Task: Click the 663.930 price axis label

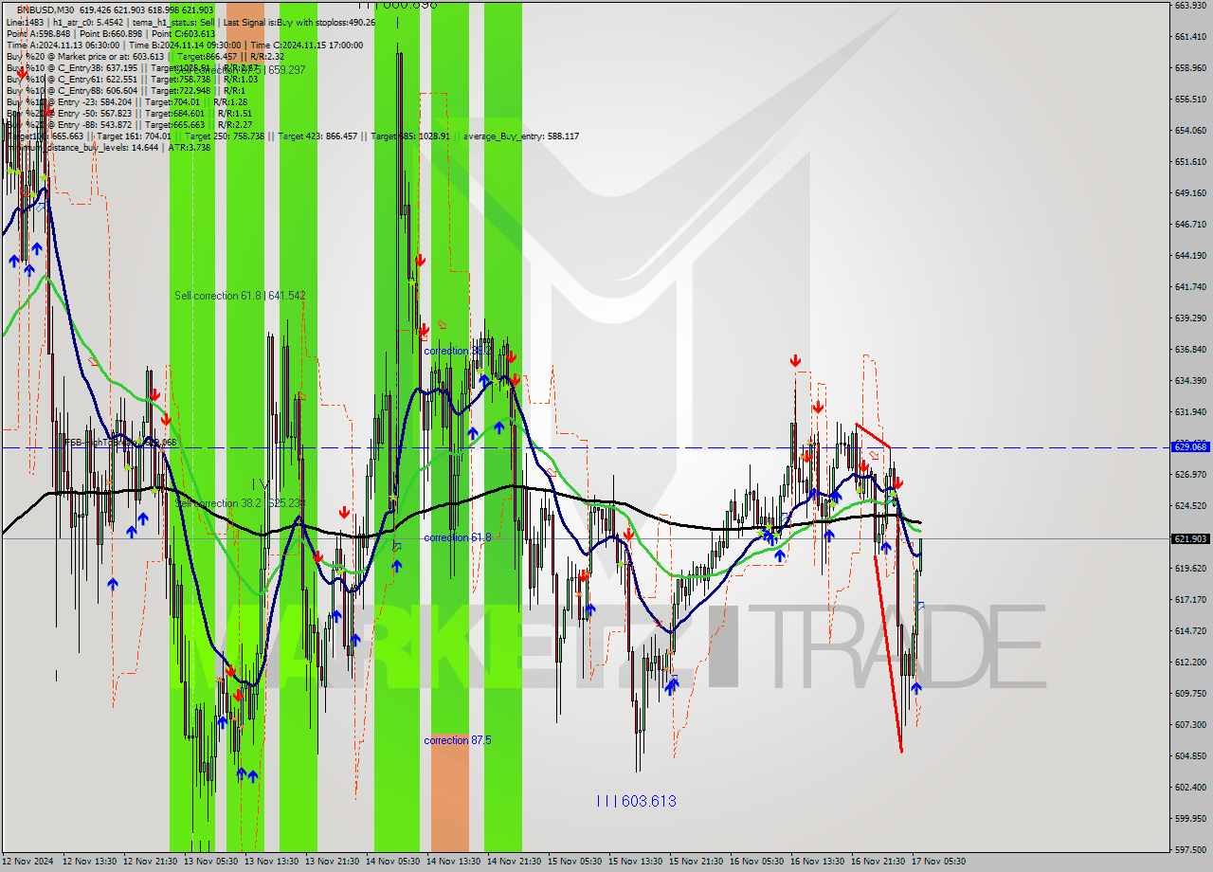Action: point(1189,5)
